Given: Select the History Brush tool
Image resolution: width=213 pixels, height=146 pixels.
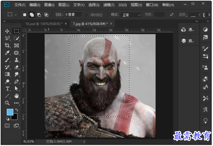Looking at the screenshot, I should coord(7,67).
